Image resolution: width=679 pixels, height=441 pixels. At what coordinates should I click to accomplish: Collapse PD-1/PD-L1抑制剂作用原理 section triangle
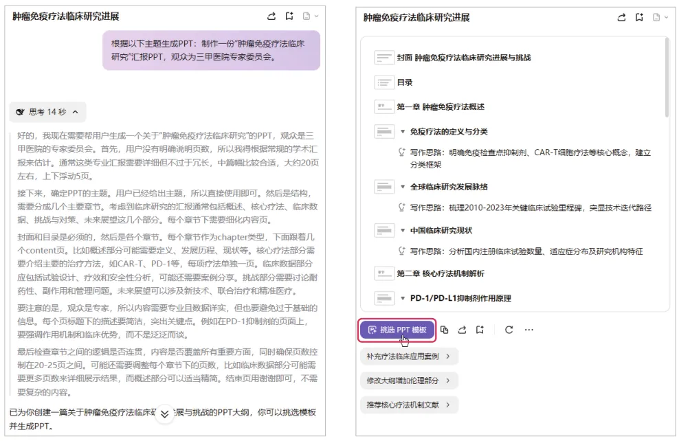pyautogui.click(x=403, y=299)
